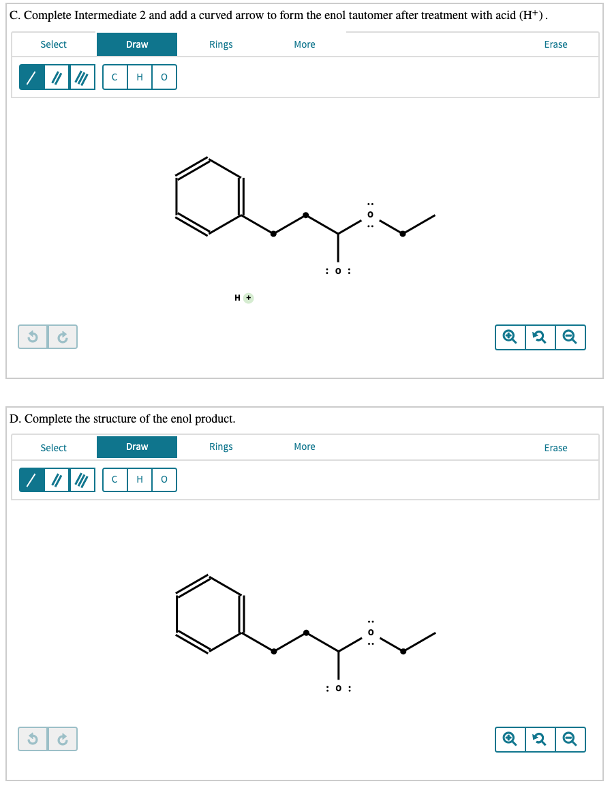Switch to the Select tab
Image resolution: width=612 pixels, height=788 pixels.
54,44
